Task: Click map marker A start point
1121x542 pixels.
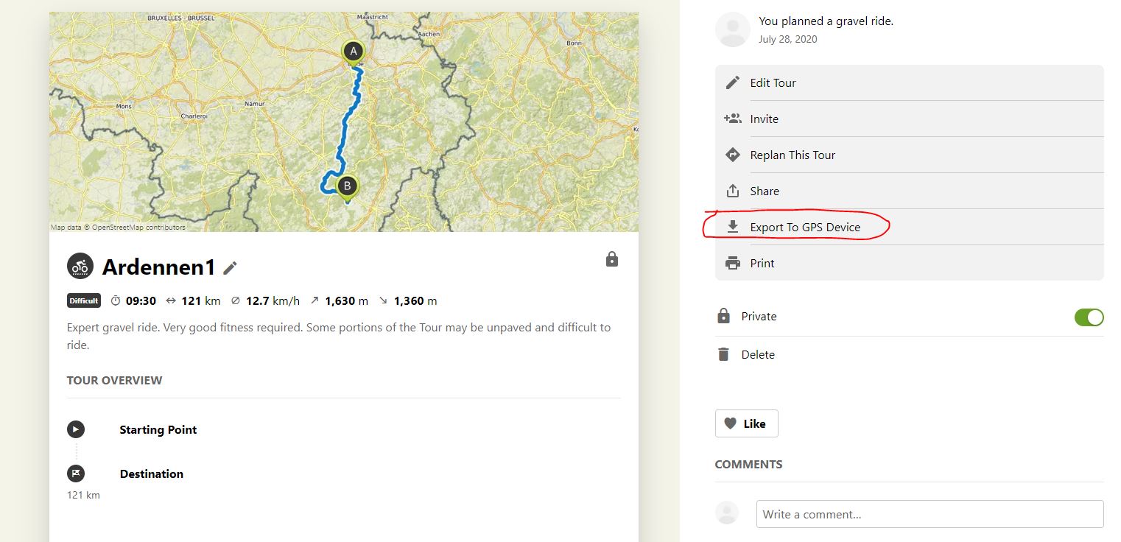Action: pos(354,52)
